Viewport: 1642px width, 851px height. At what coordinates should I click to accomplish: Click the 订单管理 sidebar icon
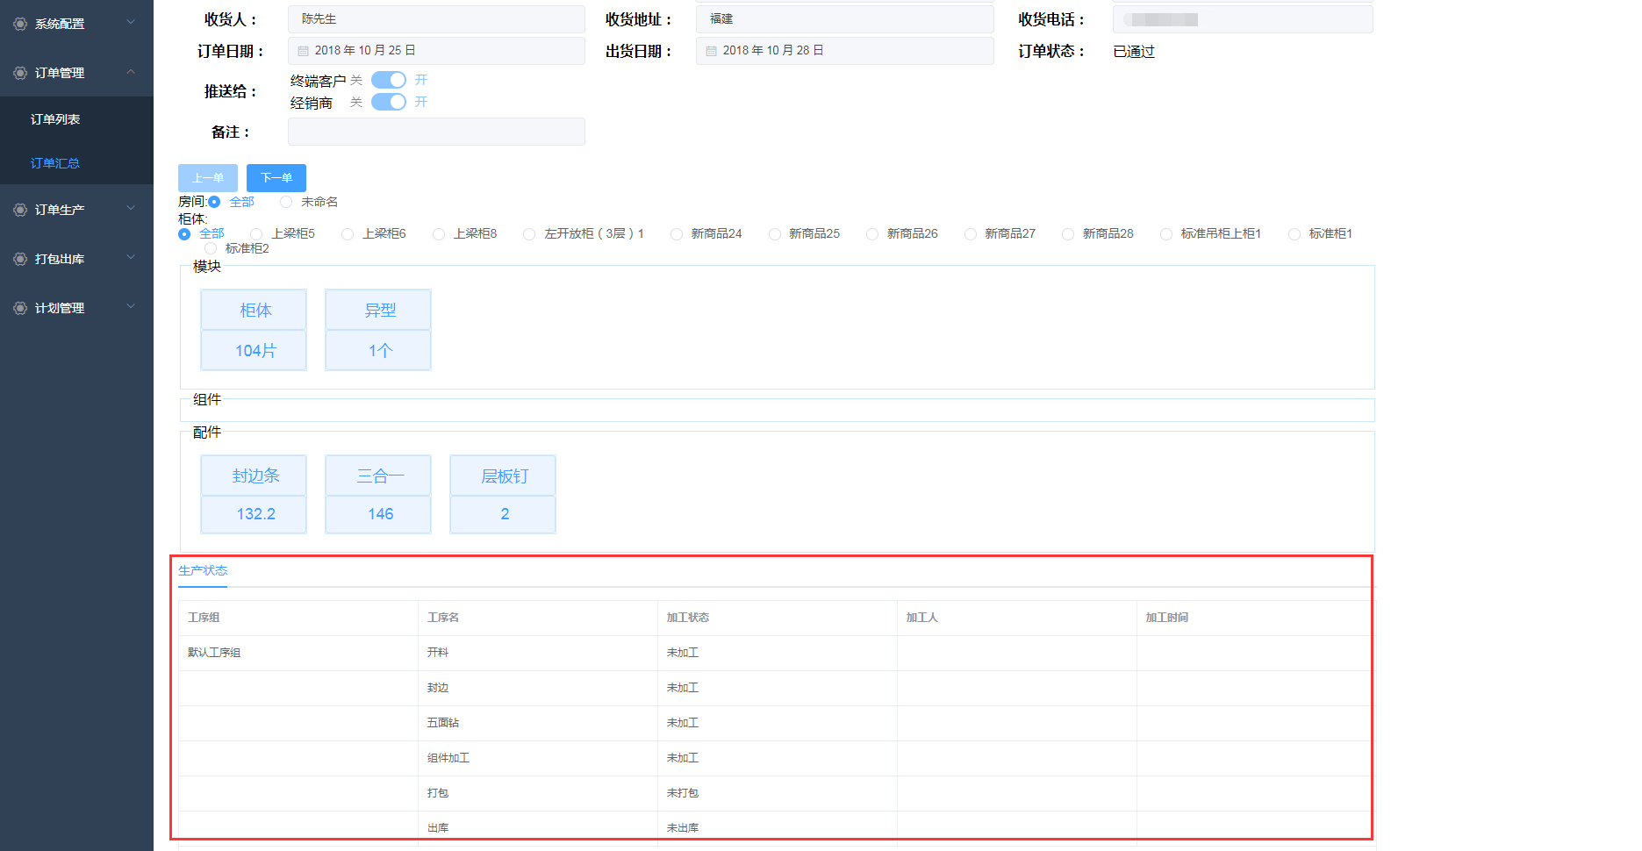[x=20, y=73]
